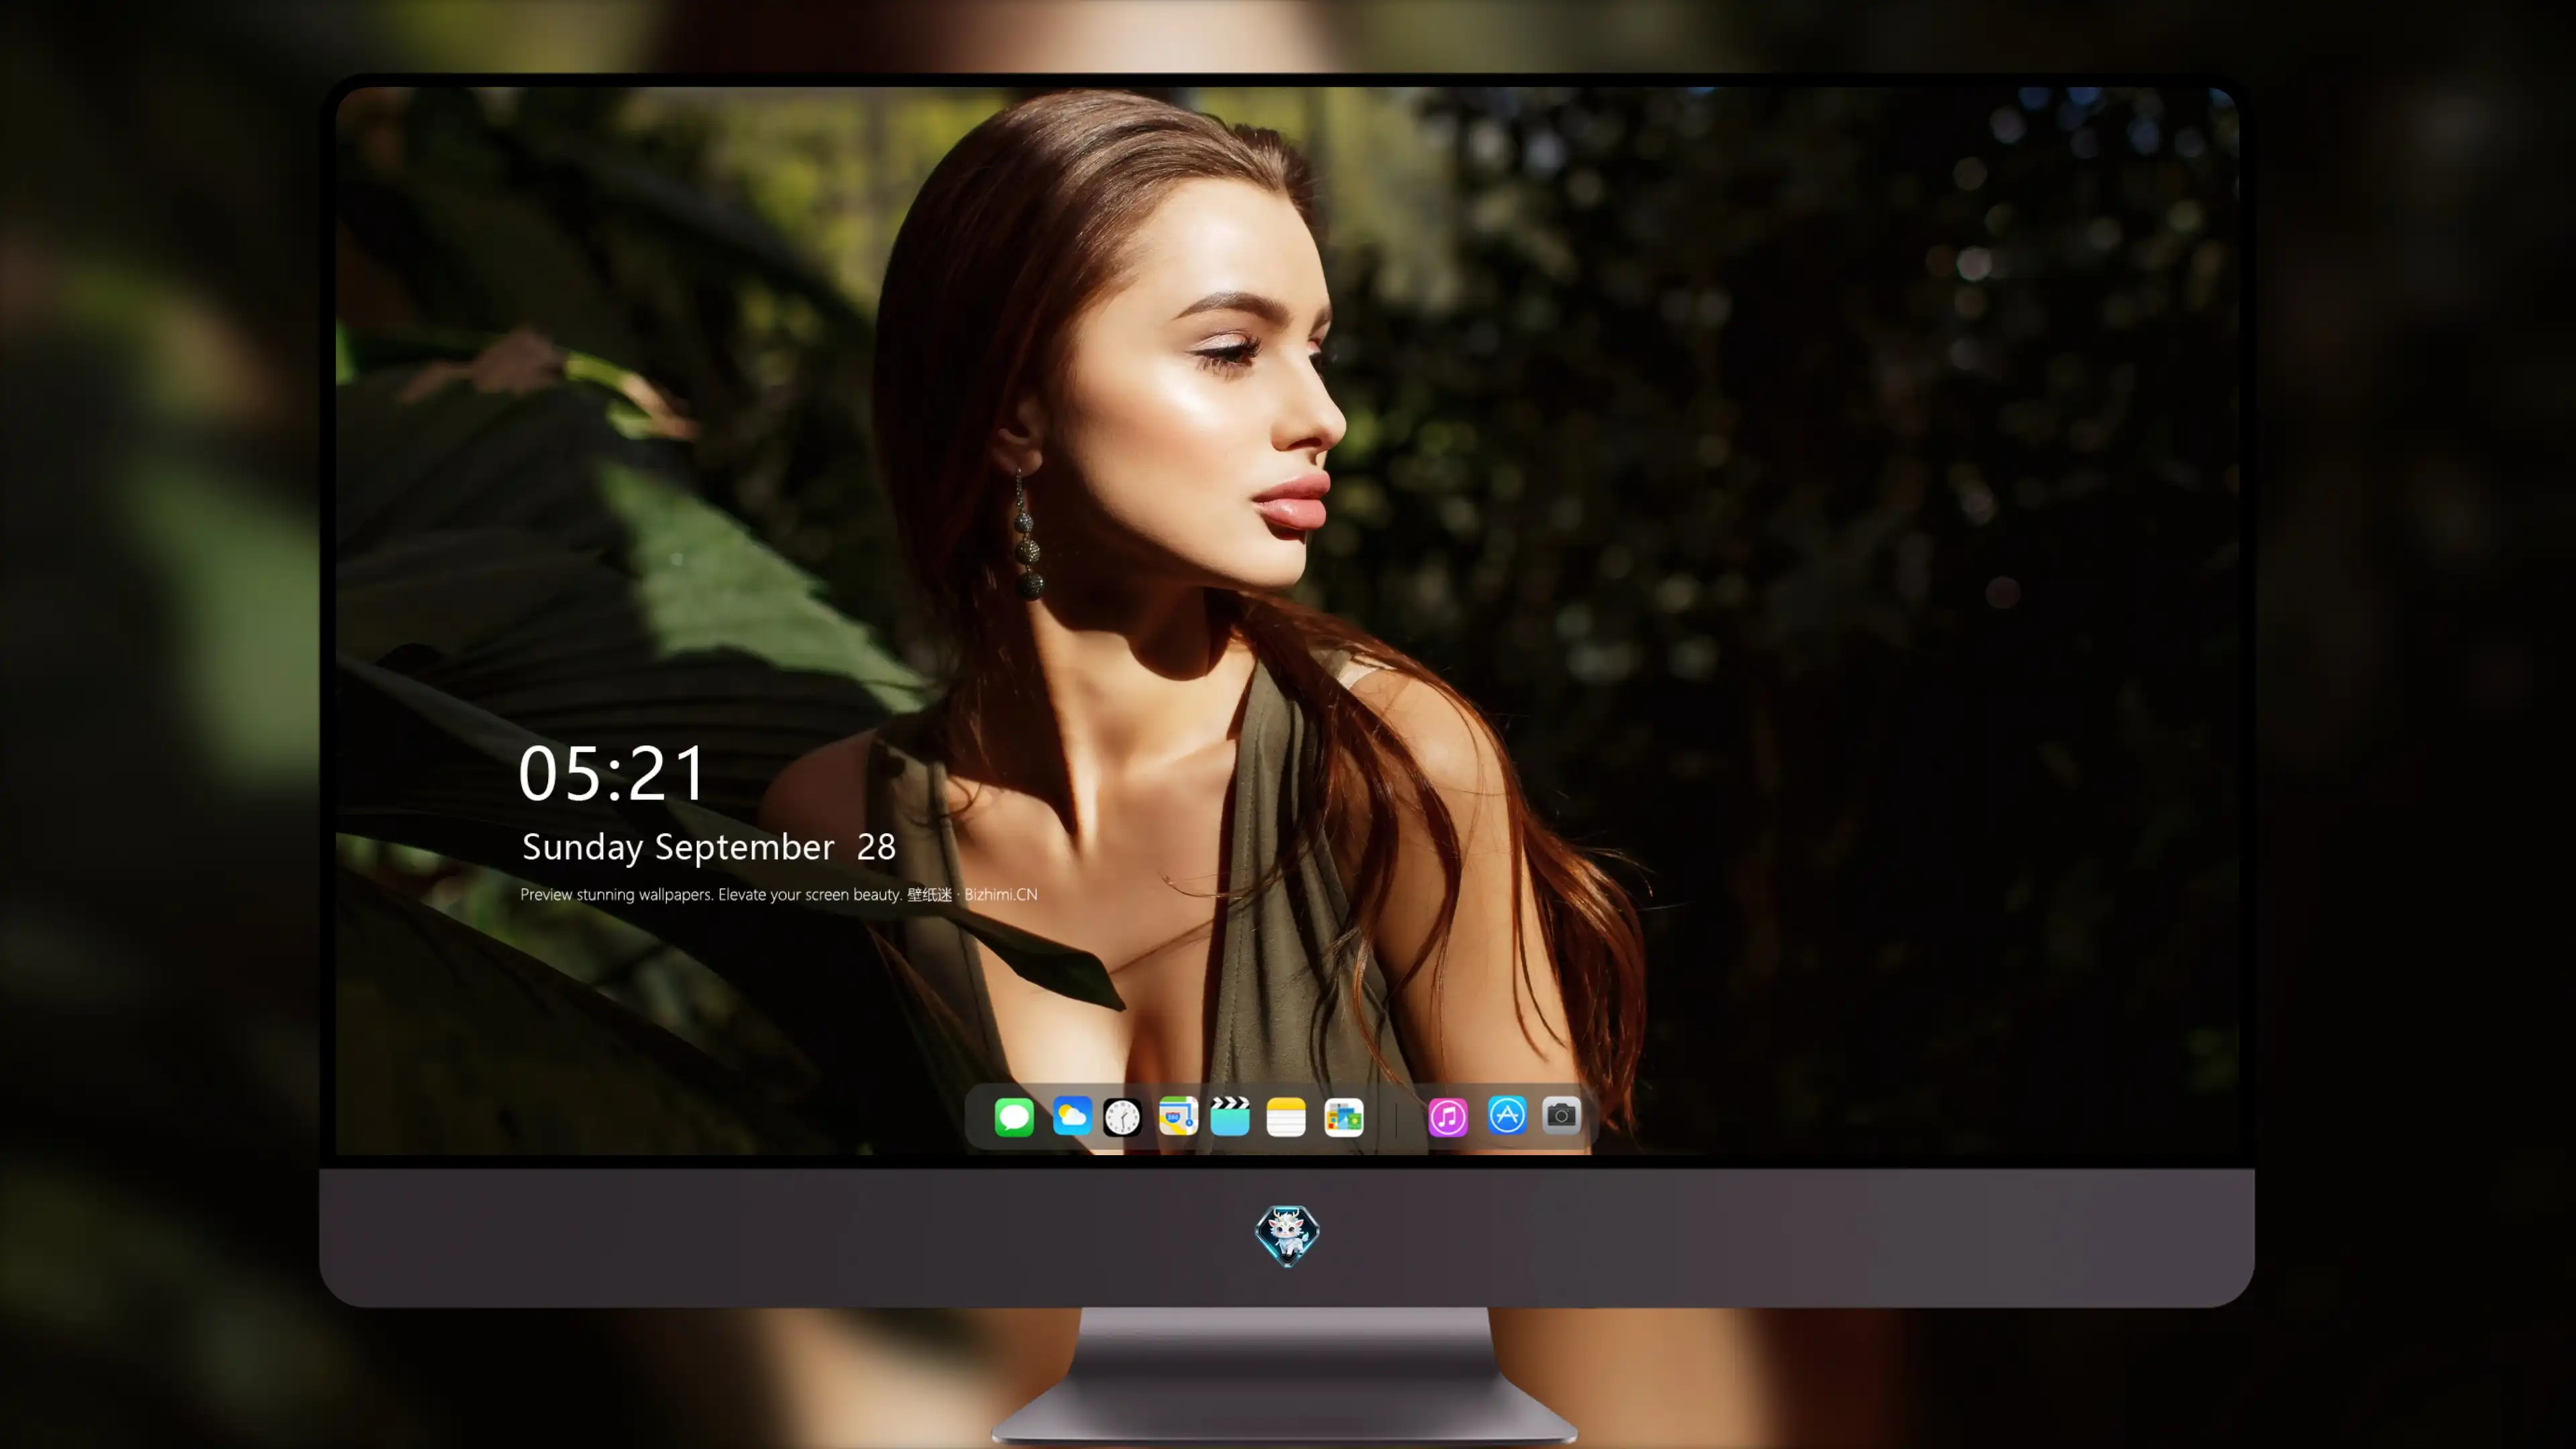Screen dimensions: 2576x1449
Task: Open the blue App Store icon
Action: (1507, 1115)
